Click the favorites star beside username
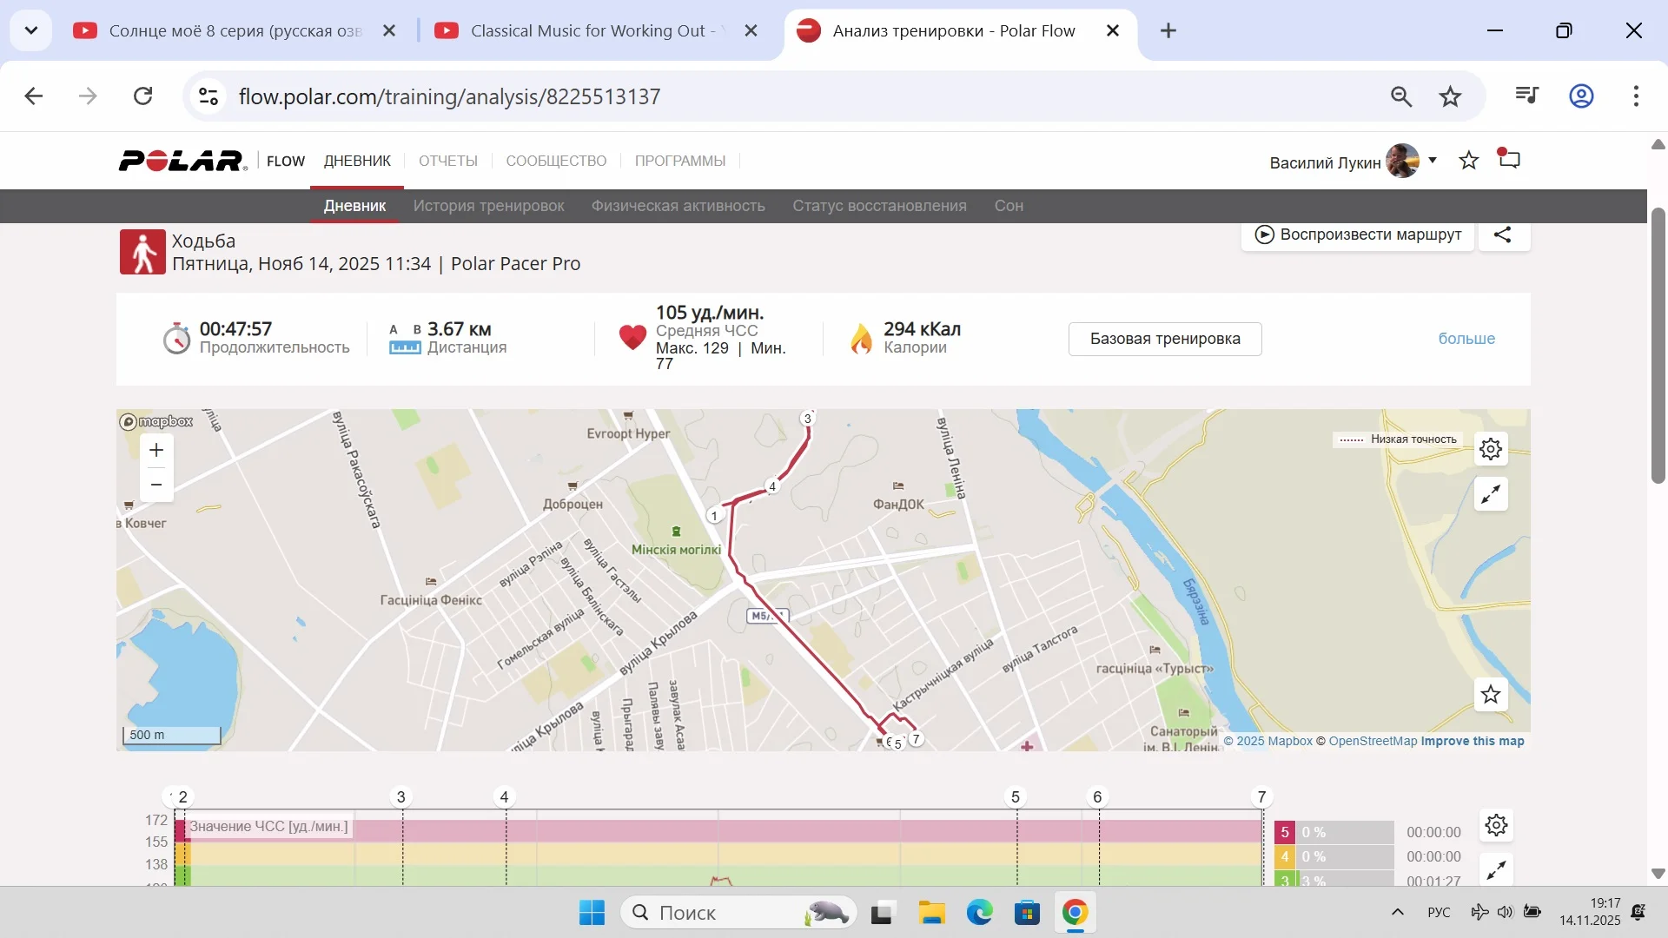Image resolution: width=1668 pixels, height=938 pixels. pos(1469,161)
